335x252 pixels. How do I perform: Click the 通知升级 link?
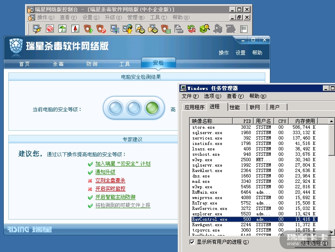105,172
